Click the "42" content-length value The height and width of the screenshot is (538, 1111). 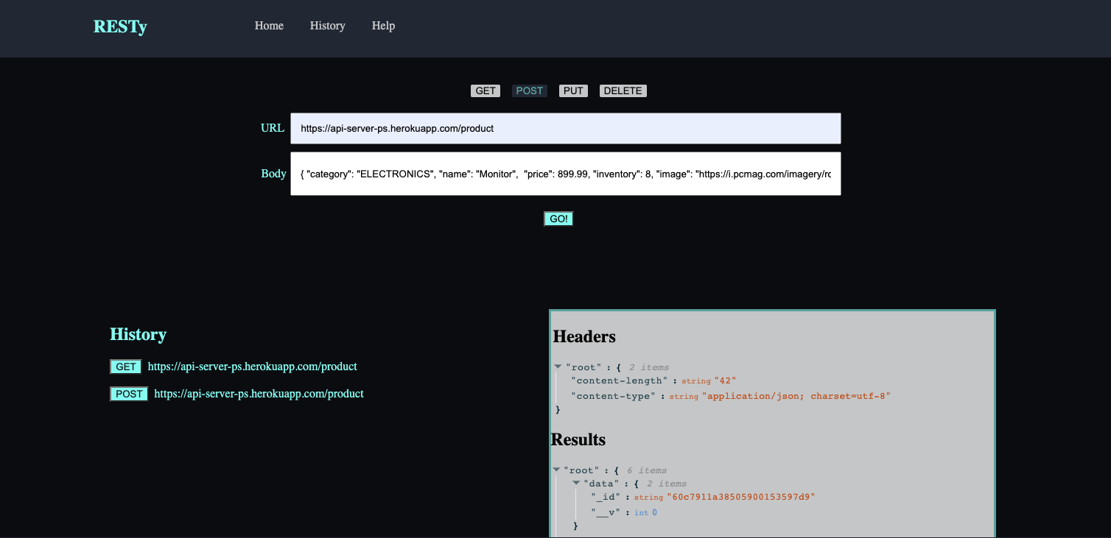coord(725,381)
